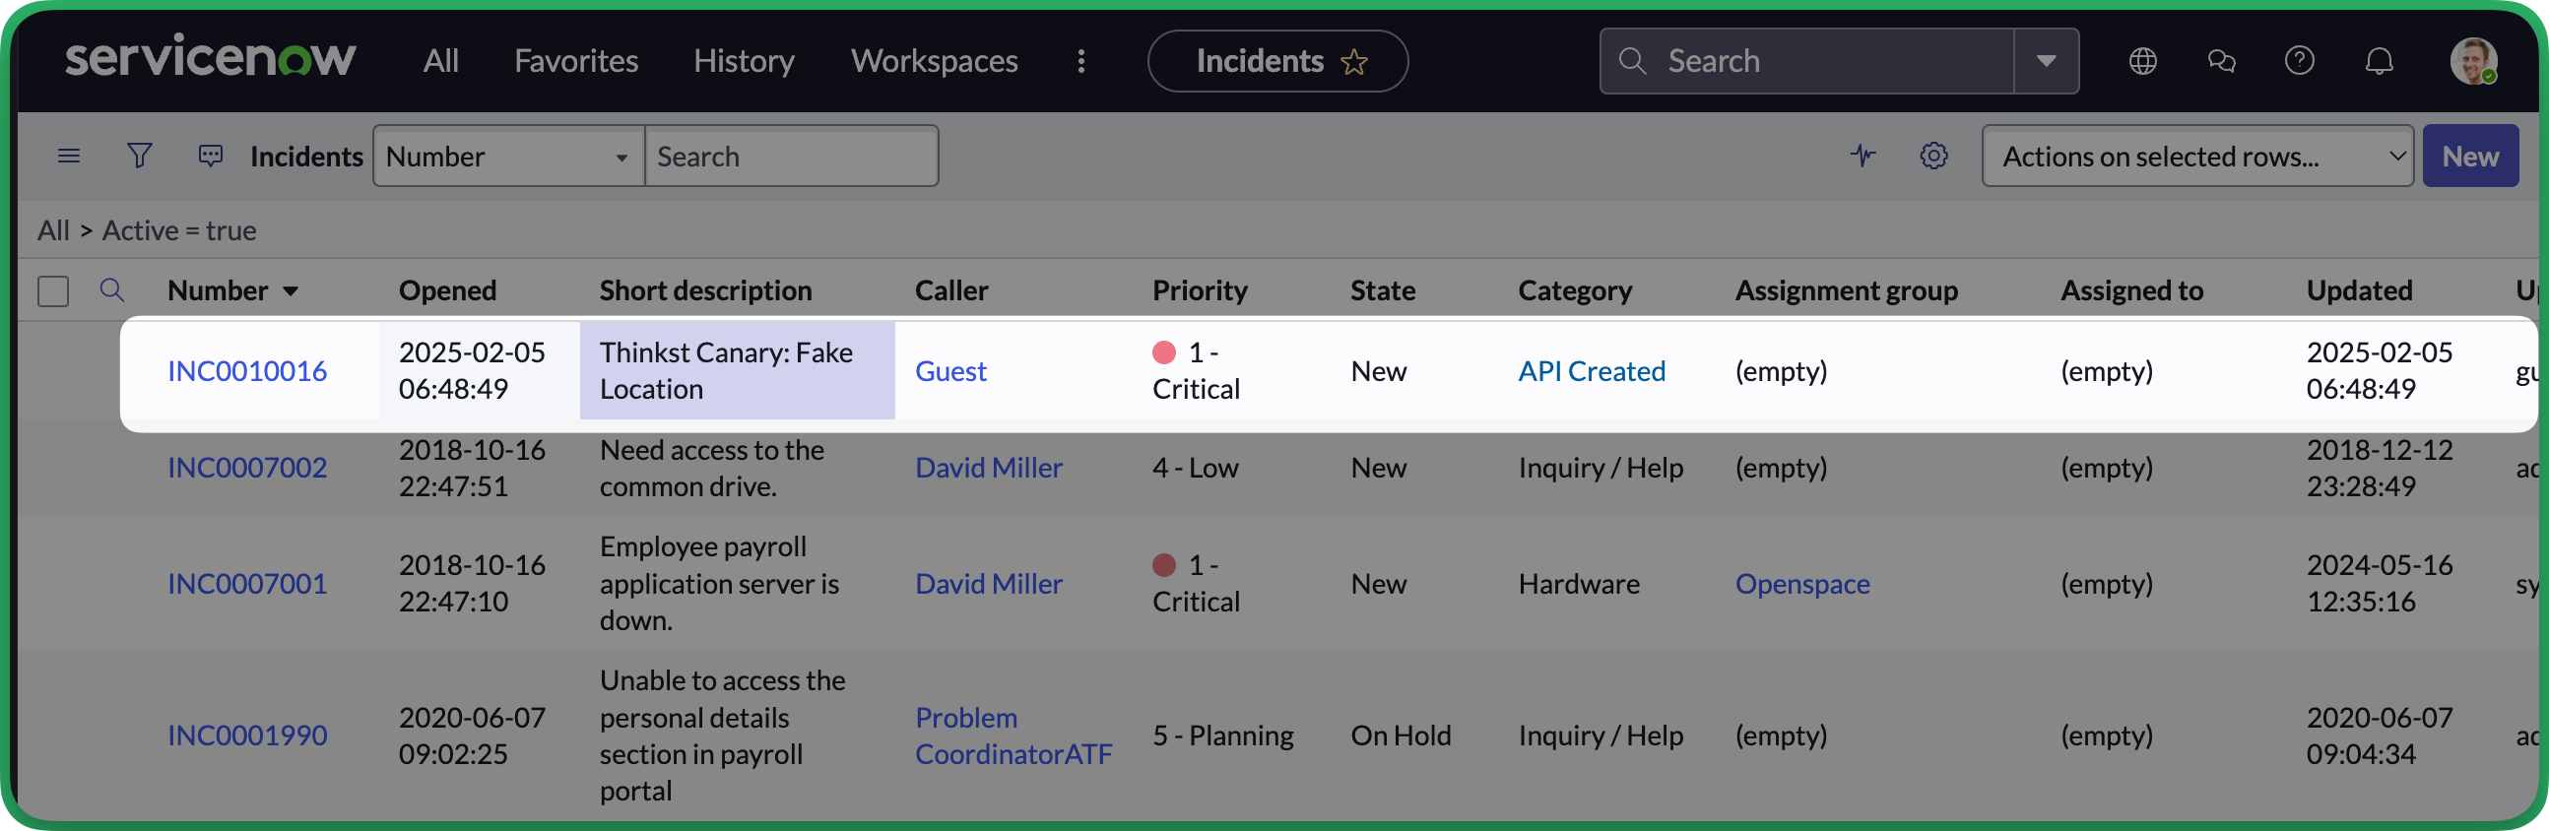Sort by the State column header
The height and width of the screenshot is (831, 2549).
point(1383,290)
